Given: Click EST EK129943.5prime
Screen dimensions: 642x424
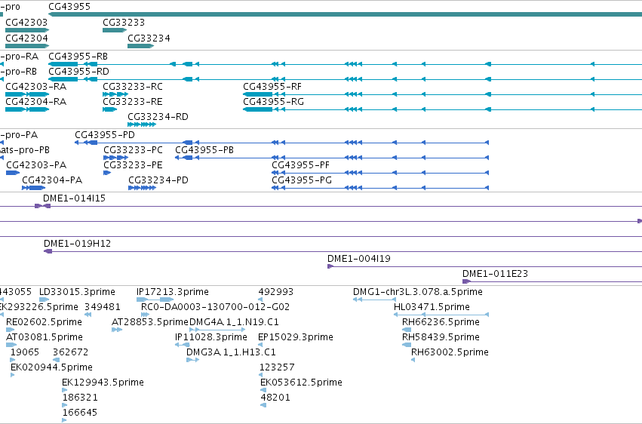Looking at the screenshot, I should (x=65, y=391).
